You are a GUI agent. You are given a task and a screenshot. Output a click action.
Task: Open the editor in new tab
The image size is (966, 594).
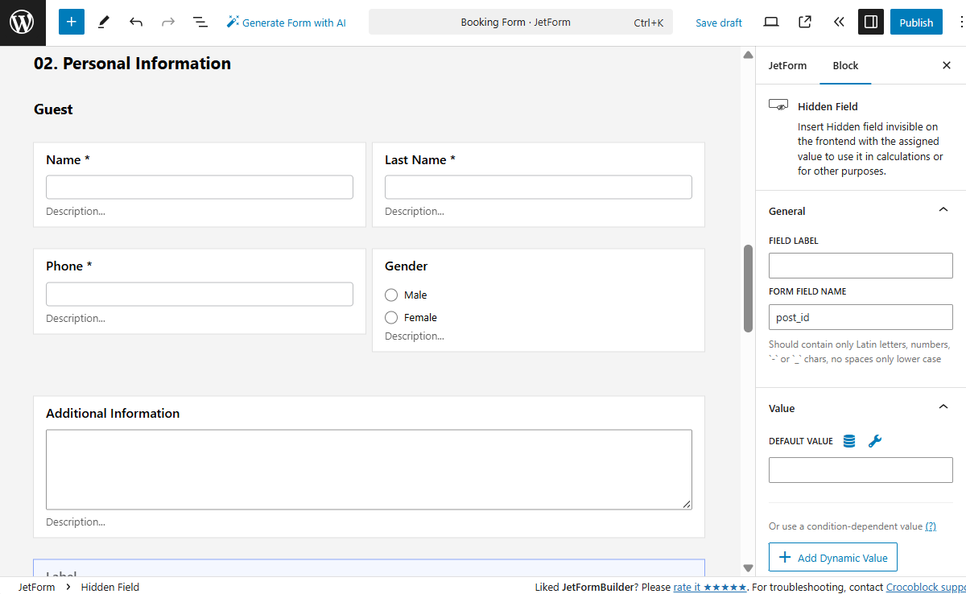(804, 22)
